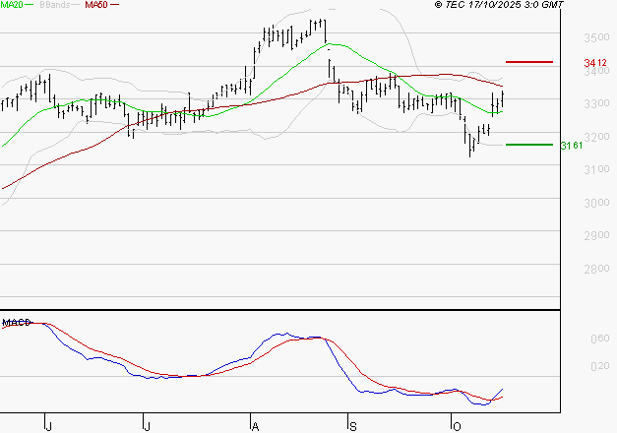The width and height of the screenshot is (617, 433).
Task: Click the red 3412 resistance value
Action: pyautogui.click(x=595, y=63)
